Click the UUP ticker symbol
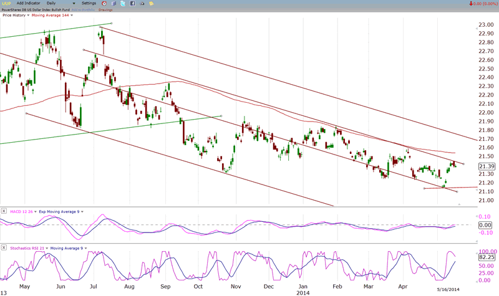The width and height of the screenshot is (499, 296). click(6, 4)
